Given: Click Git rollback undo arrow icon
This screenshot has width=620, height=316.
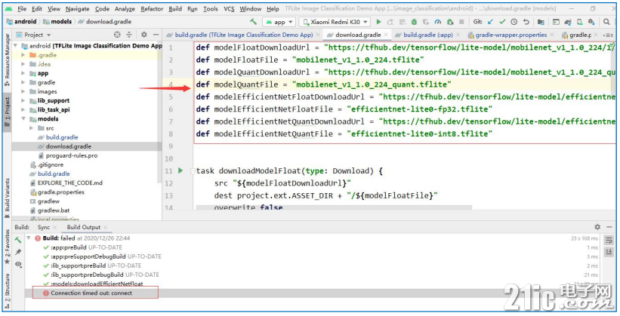Looking at the screenshot, I should click(526, 22).
